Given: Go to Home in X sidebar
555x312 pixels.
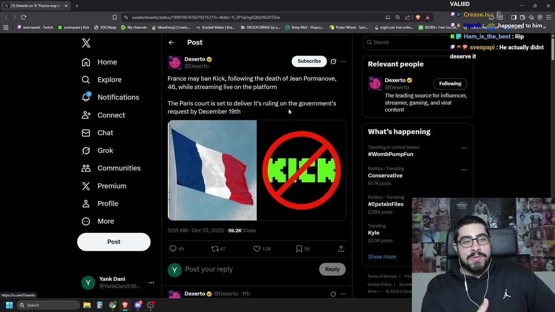Looking at the screenshot, I should point(99,62).
